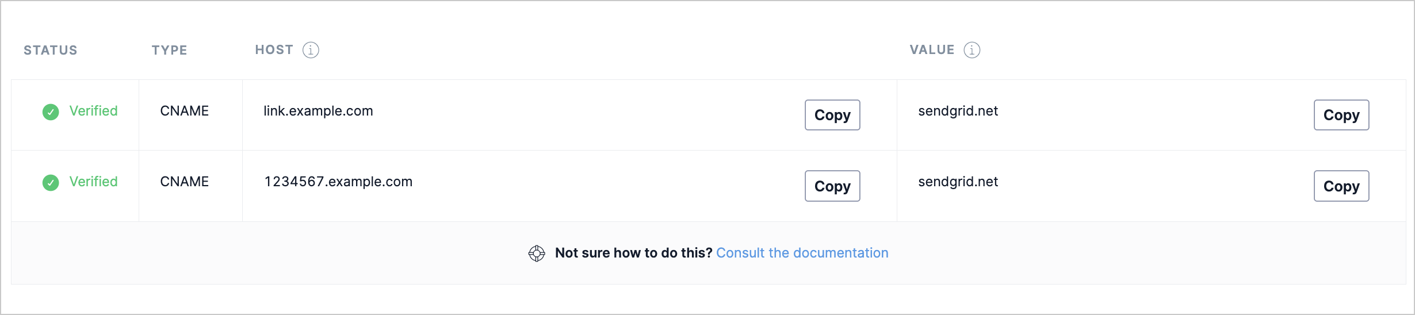Click the sendgrid.net text in second row

pyautogui.click(x=958, y=182)
